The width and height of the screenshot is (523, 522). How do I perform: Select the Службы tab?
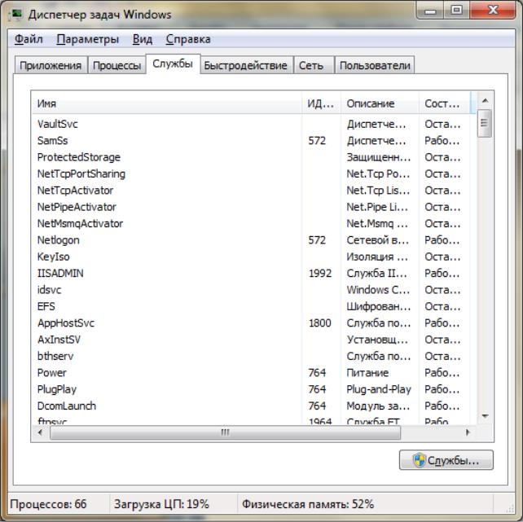tap(173, 64)
